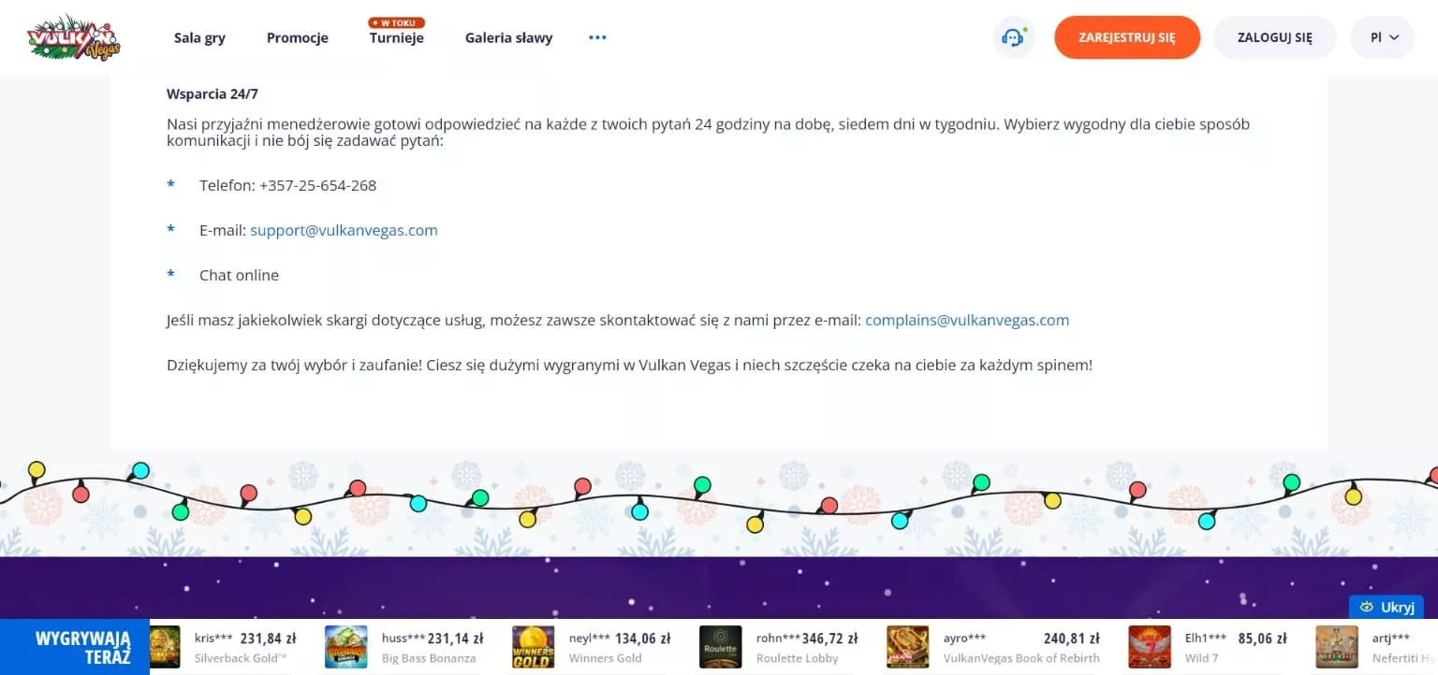
Task: Open Winners Gold game icon
Action: pyautogui.click(x=533, y=647)
